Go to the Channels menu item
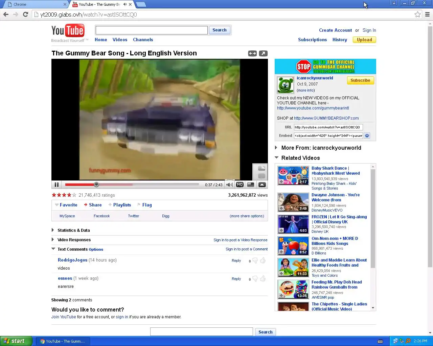433x346 pixels. click(143, 40)
